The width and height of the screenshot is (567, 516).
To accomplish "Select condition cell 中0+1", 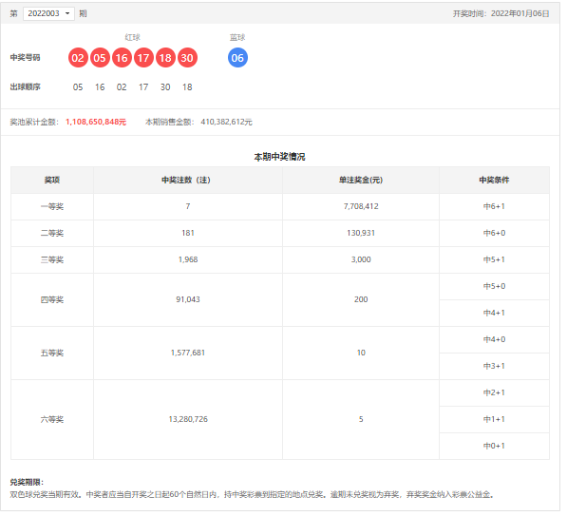I will [494, 446].
